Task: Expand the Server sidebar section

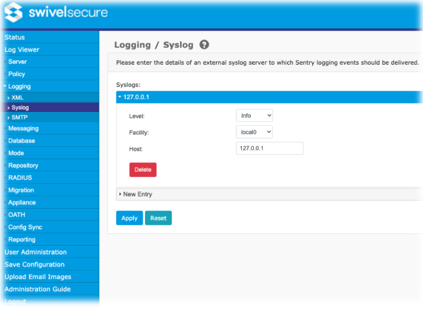Action: pos(18,62)
